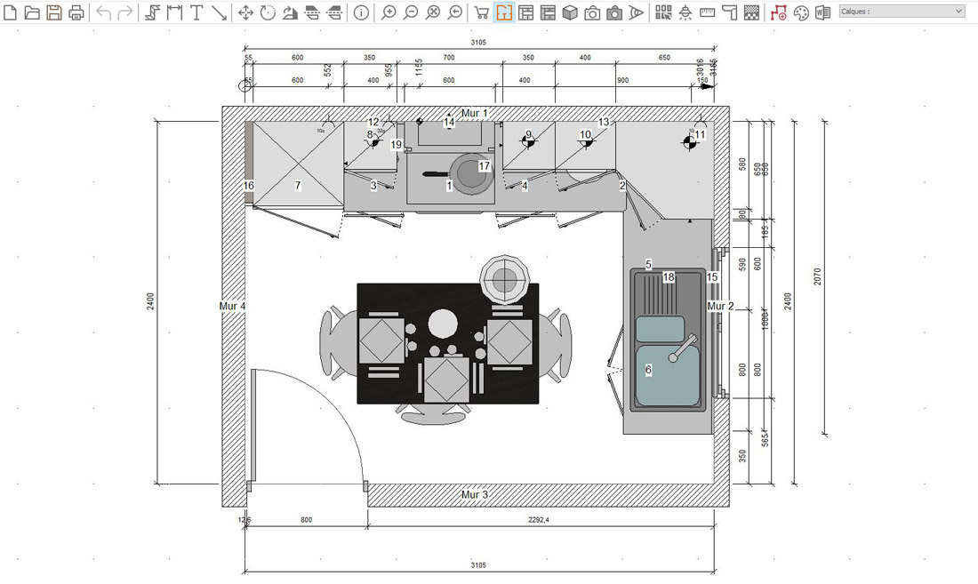This screenshot has height=584, width=978.
Task: Open the Calques layers dropdown
Action: click(x=902, y=12)
